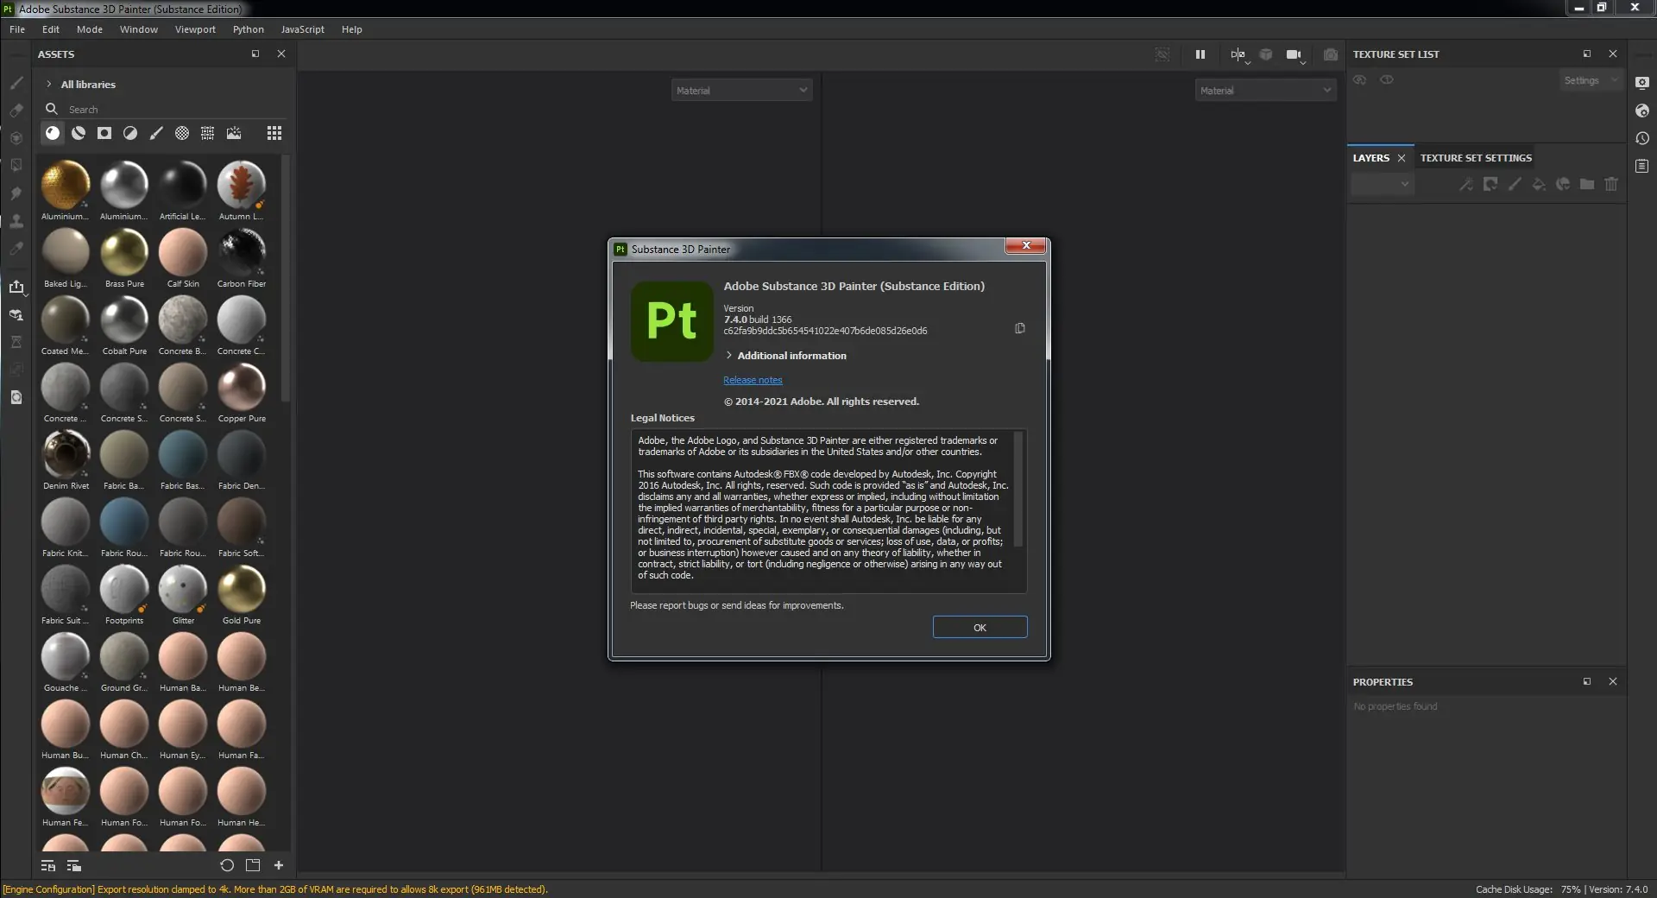
Task: Open Display settings icon on right dock
Action: 1642,83
